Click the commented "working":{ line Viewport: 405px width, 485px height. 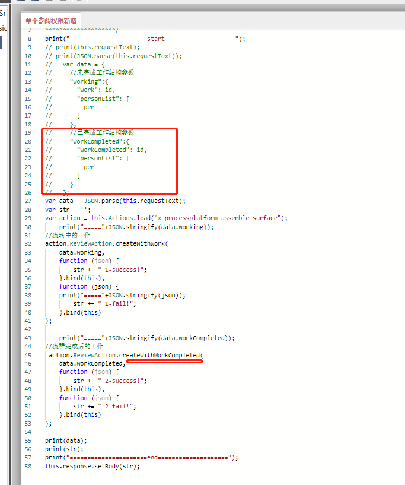[x=89, y=81]
